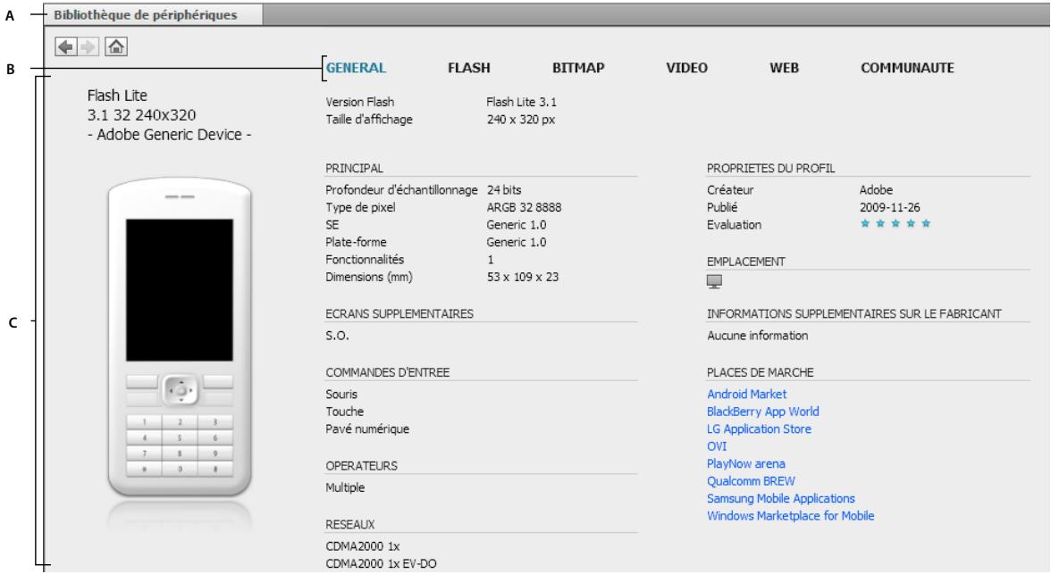The width and height of the screenshot is (1051, 574).
Task: Open the Android Market link
Action: [x=747, y=395]
